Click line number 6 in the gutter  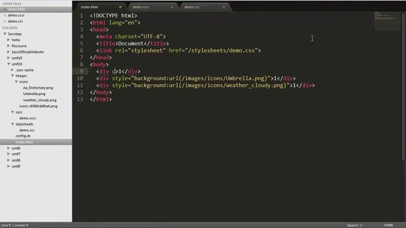pos(81,51)
